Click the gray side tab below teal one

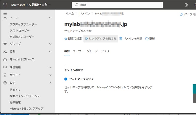pyautogui.click(x=194, y=98)
